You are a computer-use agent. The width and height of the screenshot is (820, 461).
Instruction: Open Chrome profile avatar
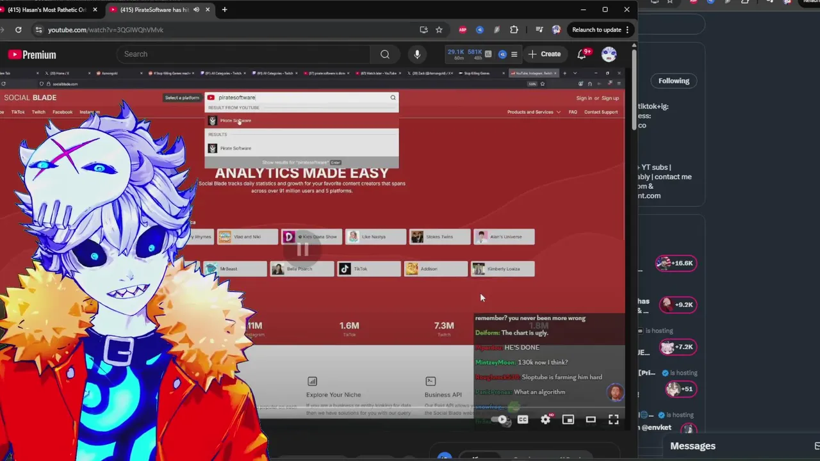(x=556, y=29)
